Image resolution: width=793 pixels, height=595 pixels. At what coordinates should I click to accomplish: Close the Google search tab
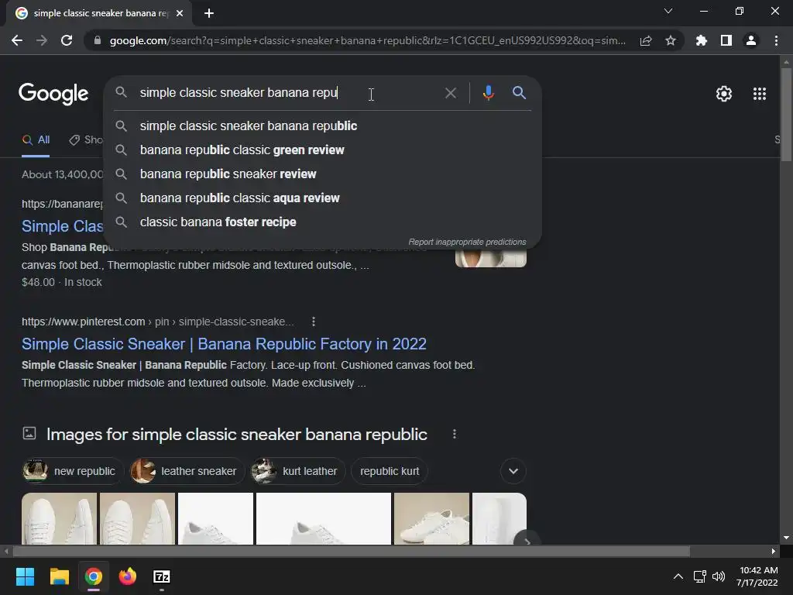tap(180, 13)
